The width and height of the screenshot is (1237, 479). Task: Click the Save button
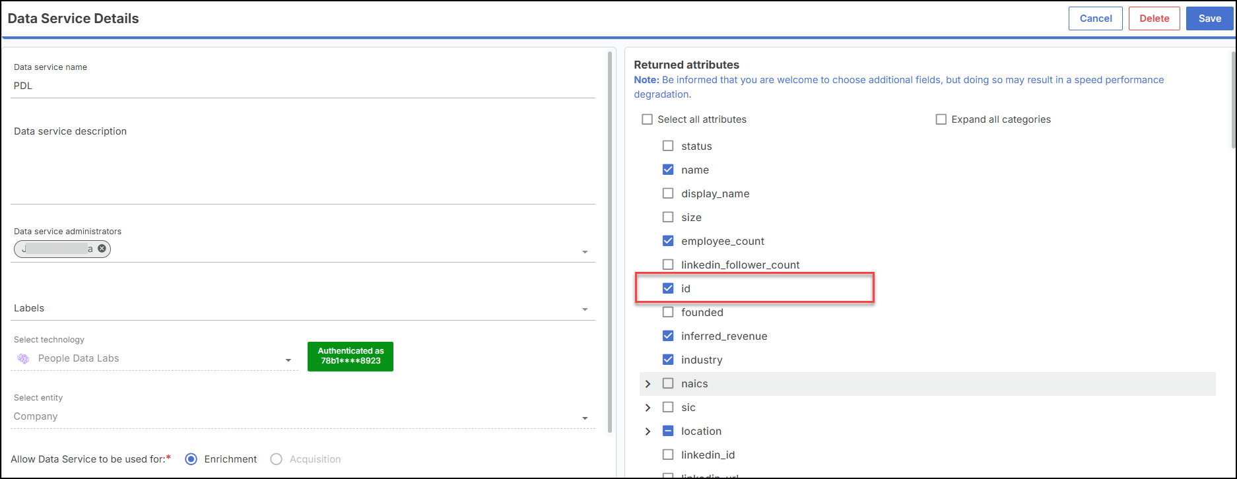point(1209,18)
